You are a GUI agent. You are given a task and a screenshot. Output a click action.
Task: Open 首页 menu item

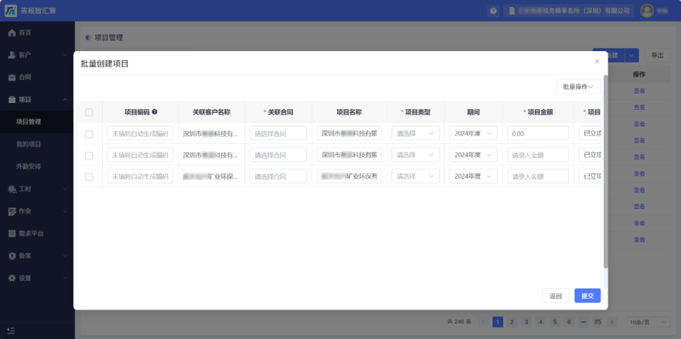click(x=37, y=33)
